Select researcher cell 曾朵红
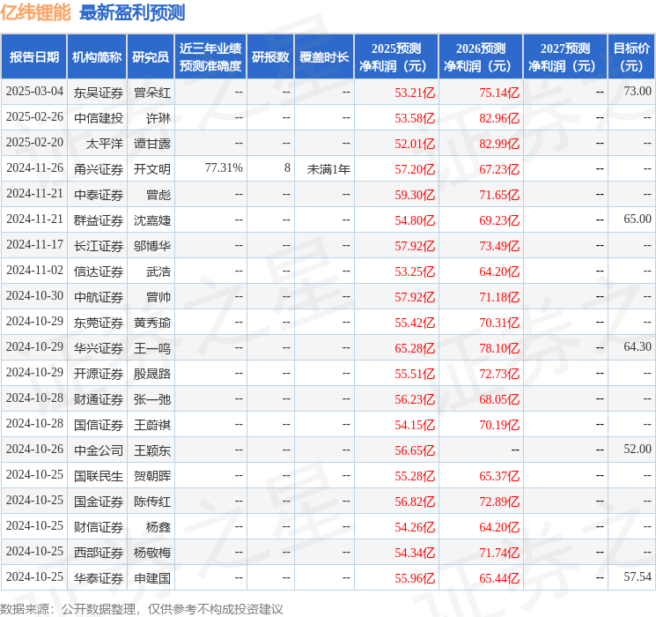The width and height of the screenshot is (656, 617). click(x=152, y=93)
